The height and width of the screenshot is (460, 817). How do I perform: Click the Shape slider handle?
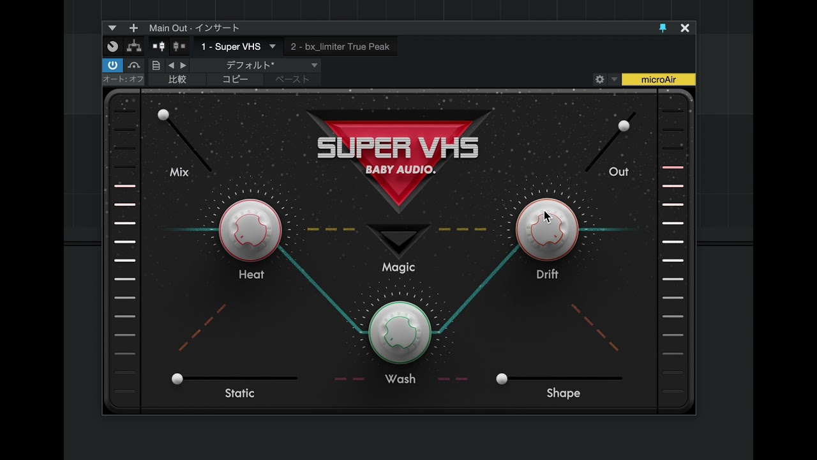(502, 379)
